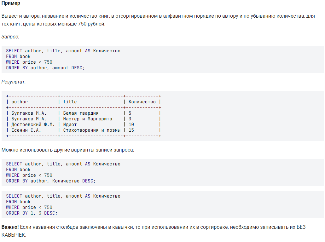This screenshot has height=242, width=325.
Task: Click the paragraph Можно использовать другие варианты
Action: [x=68, y=150]
